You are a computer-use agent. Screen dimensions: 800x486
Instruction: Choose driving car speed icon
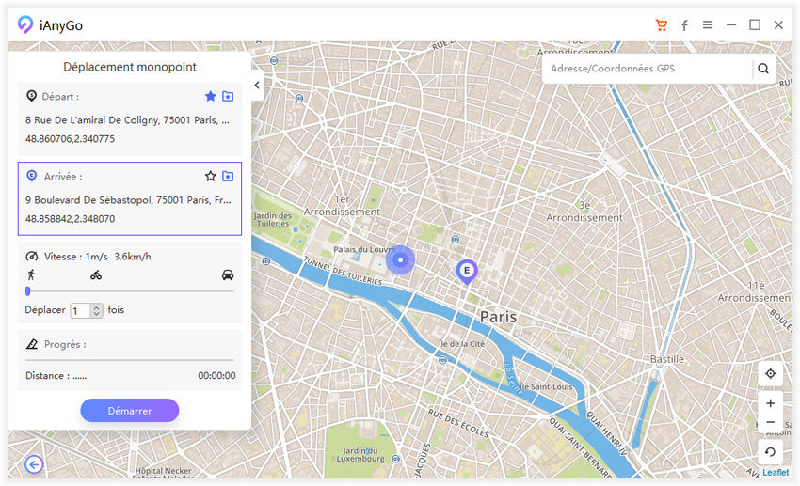(x=228, y=275)
